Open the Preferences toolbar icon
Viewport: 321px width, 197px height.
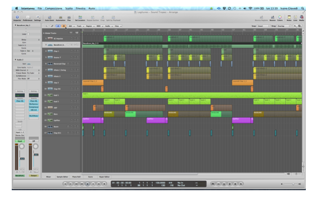28,18
